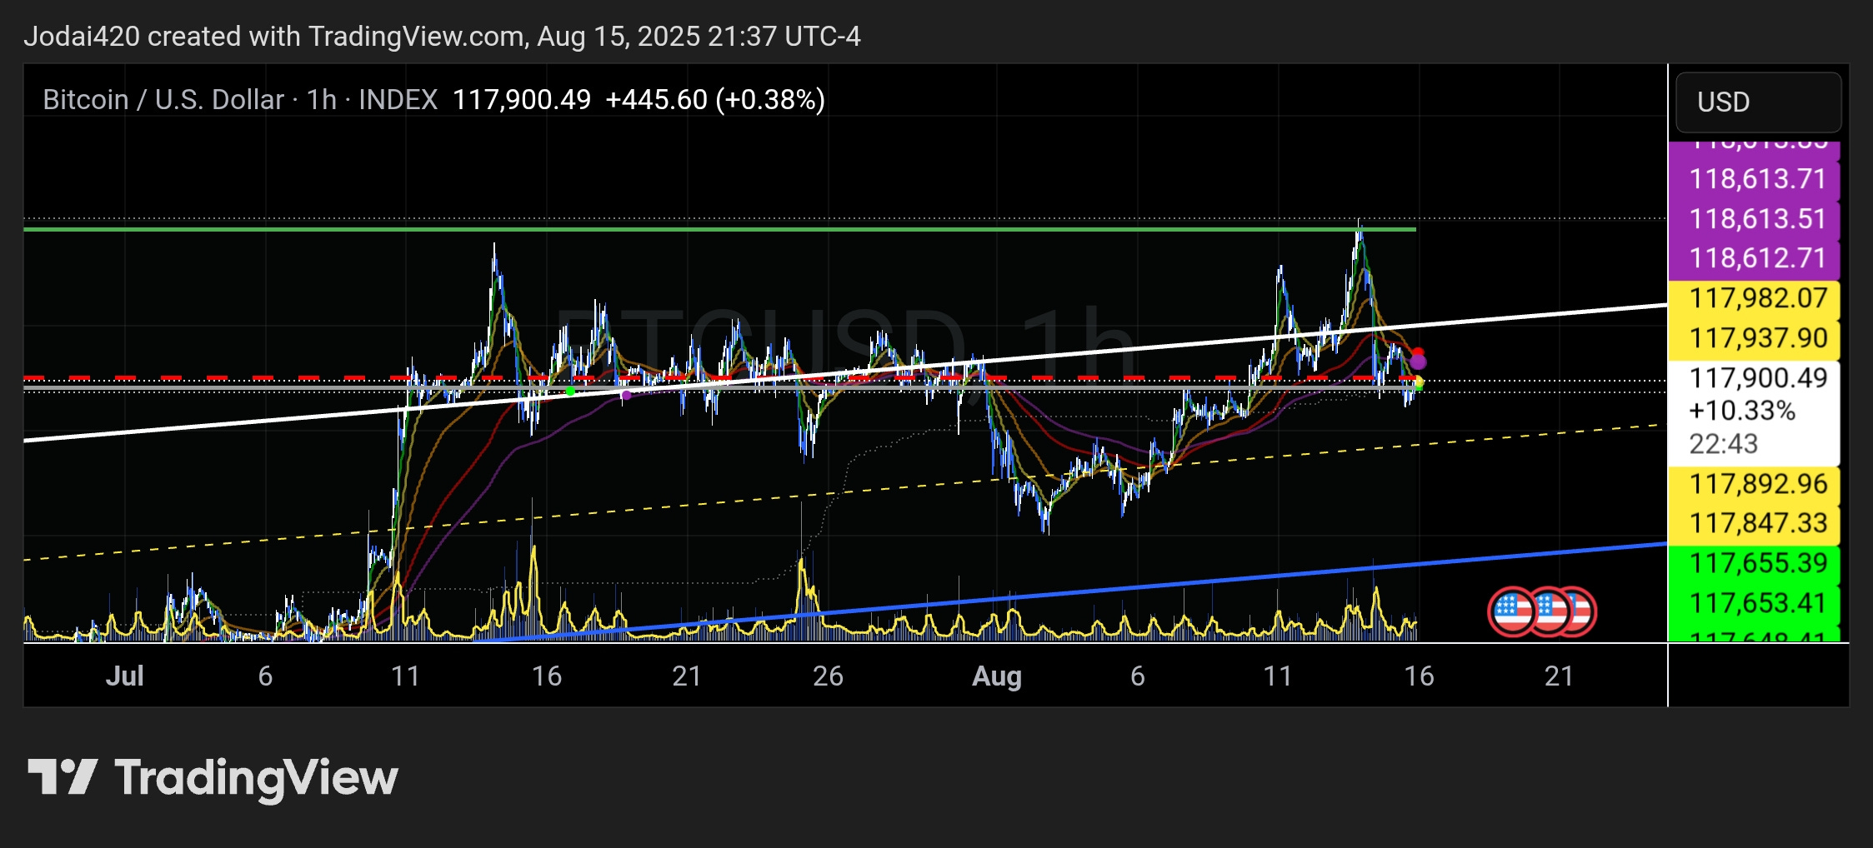Click the 22:43 bar countdown timer
This screenshot has height=848, width=1873.
pyautogui.click(x=1724, y=444)
